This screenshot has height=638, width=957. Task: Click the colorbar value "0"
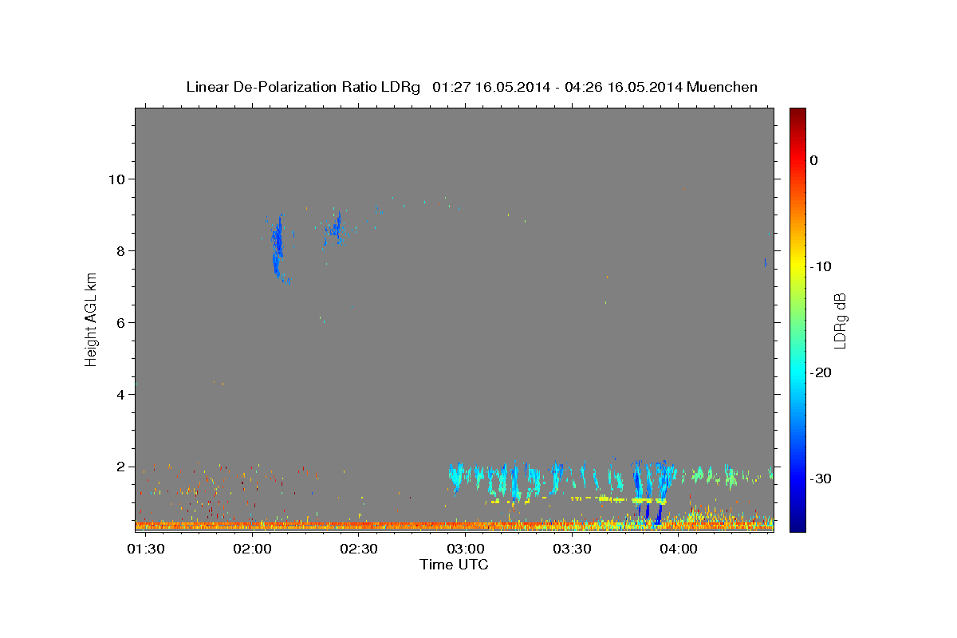tap(814, 160)
